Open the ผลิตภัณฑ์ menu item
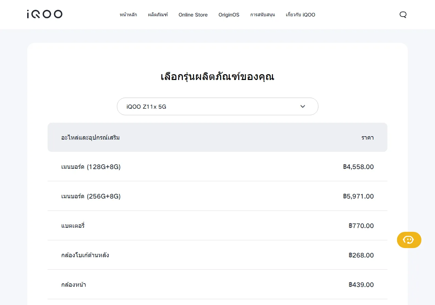 pyautogui.click(x=158, y=15)
